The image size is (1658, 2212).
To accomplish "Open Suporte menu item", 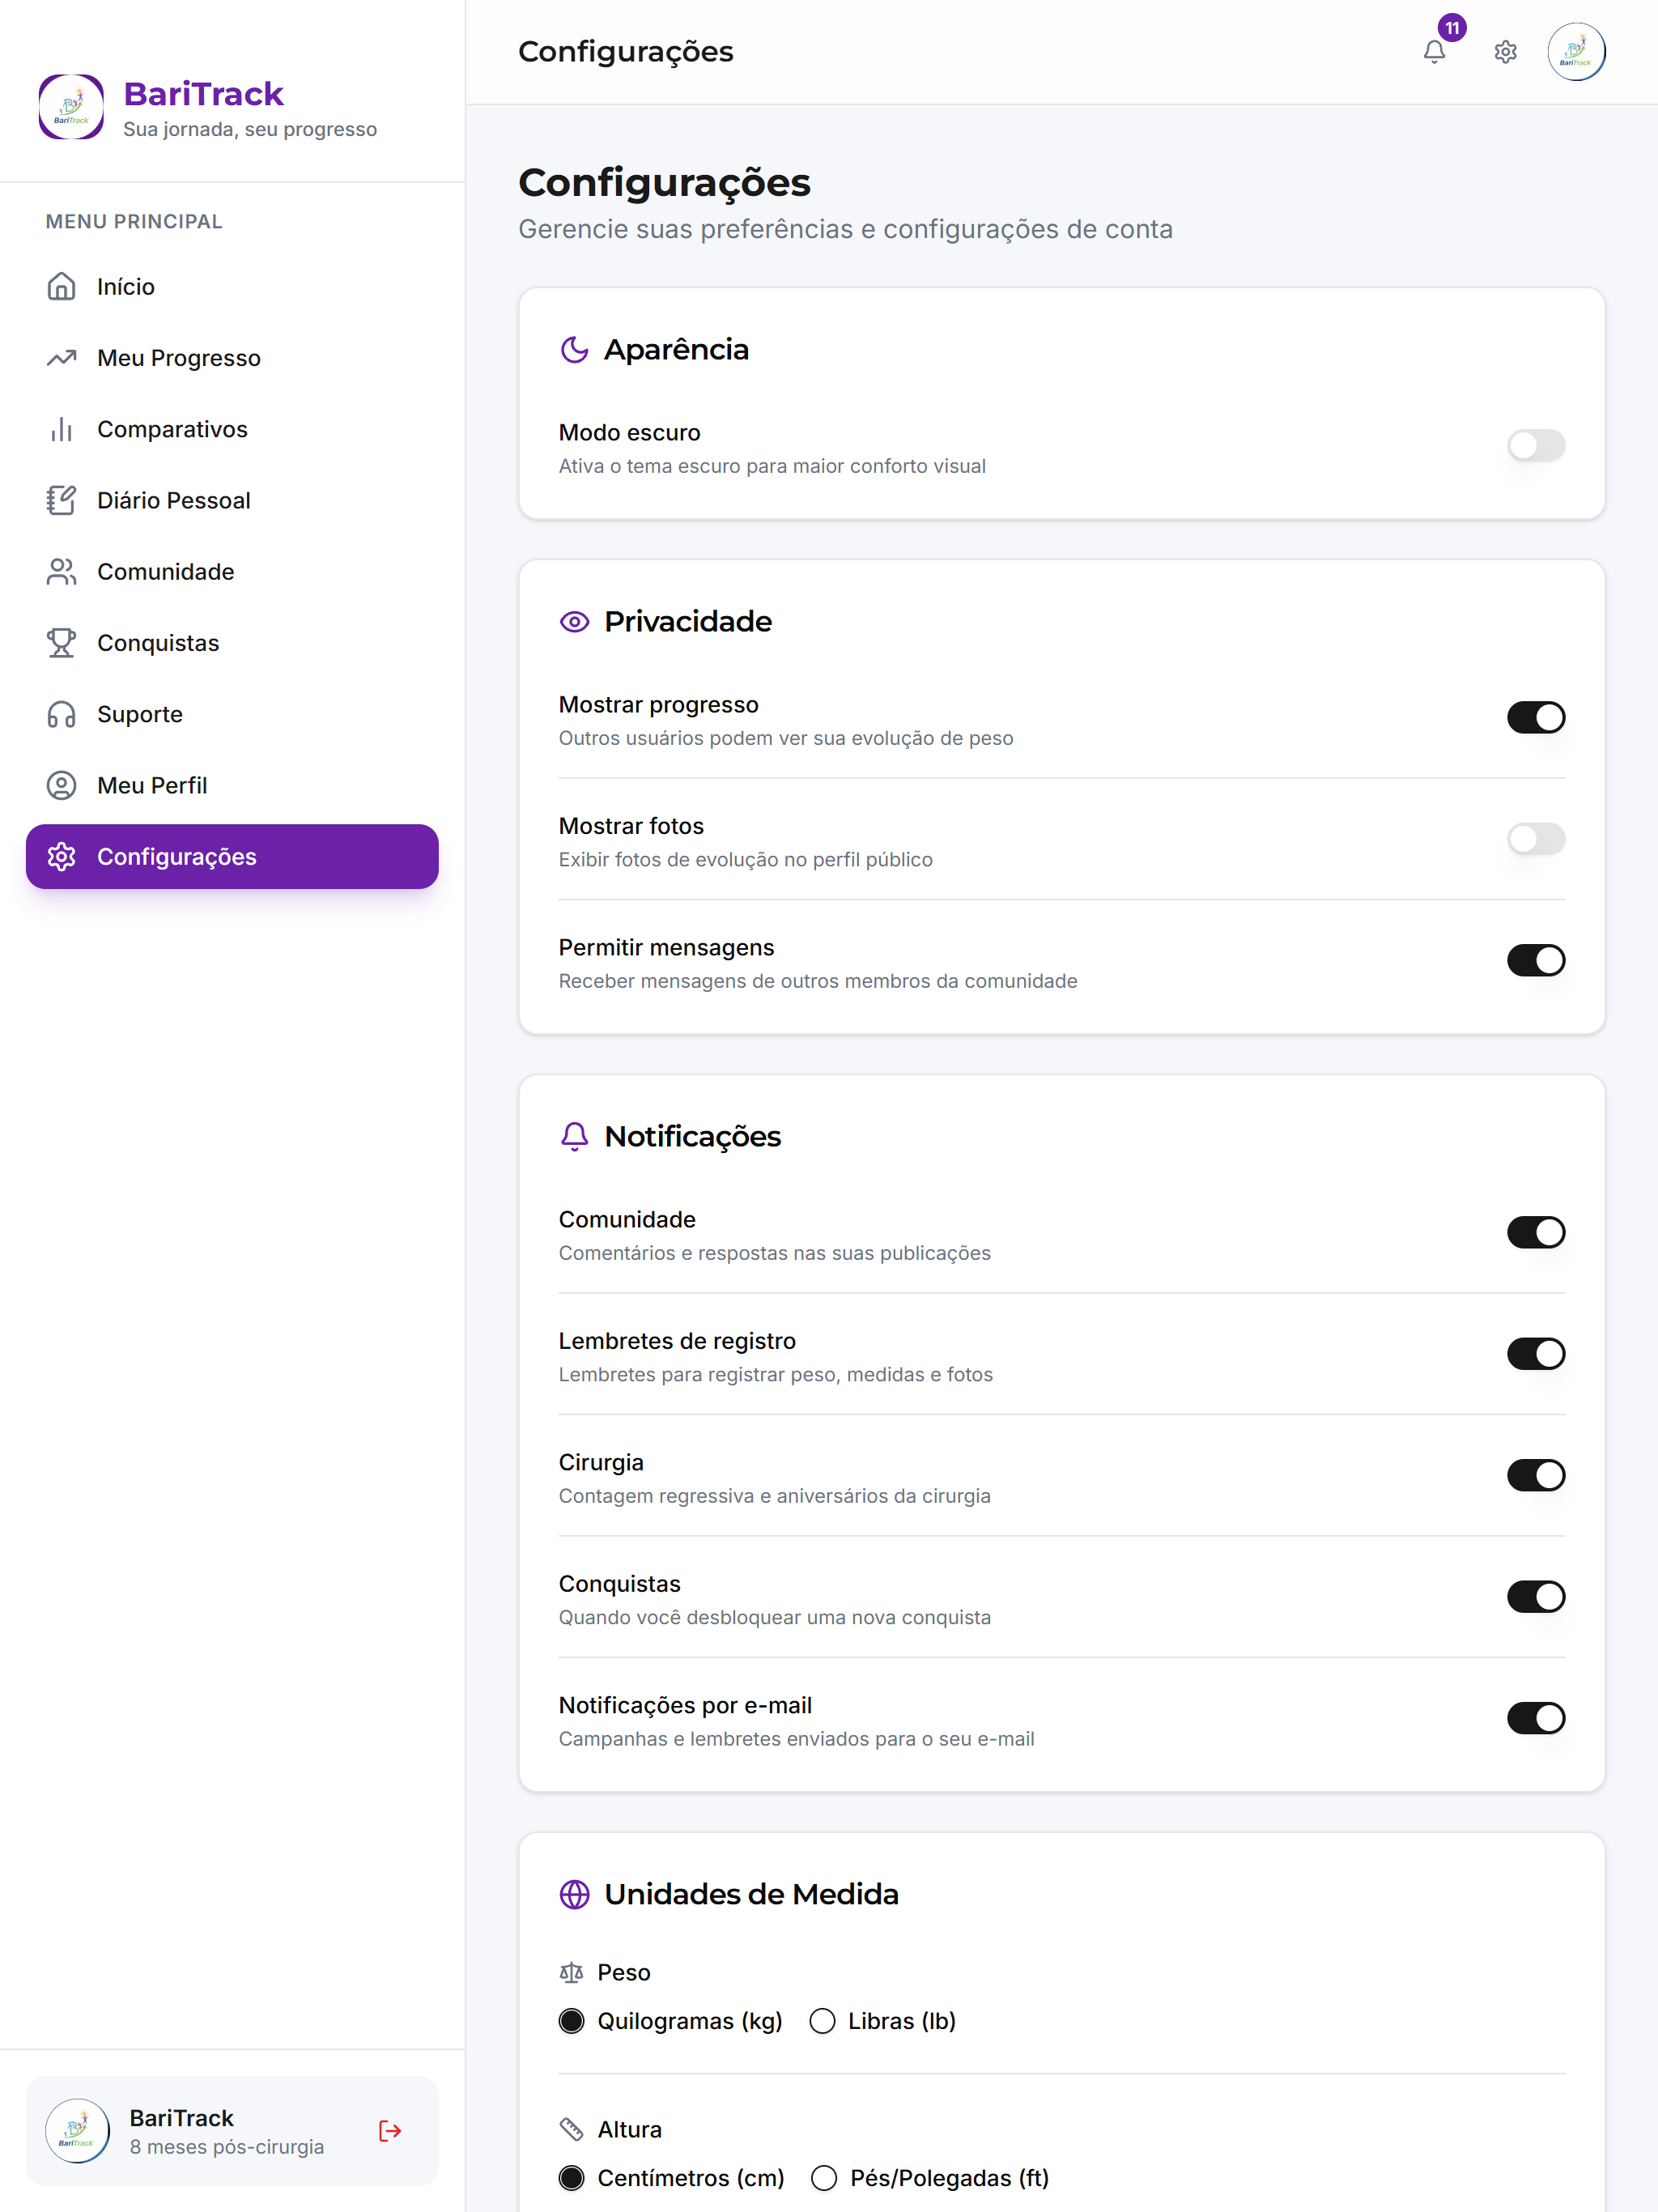I will (x=232, y=714).
